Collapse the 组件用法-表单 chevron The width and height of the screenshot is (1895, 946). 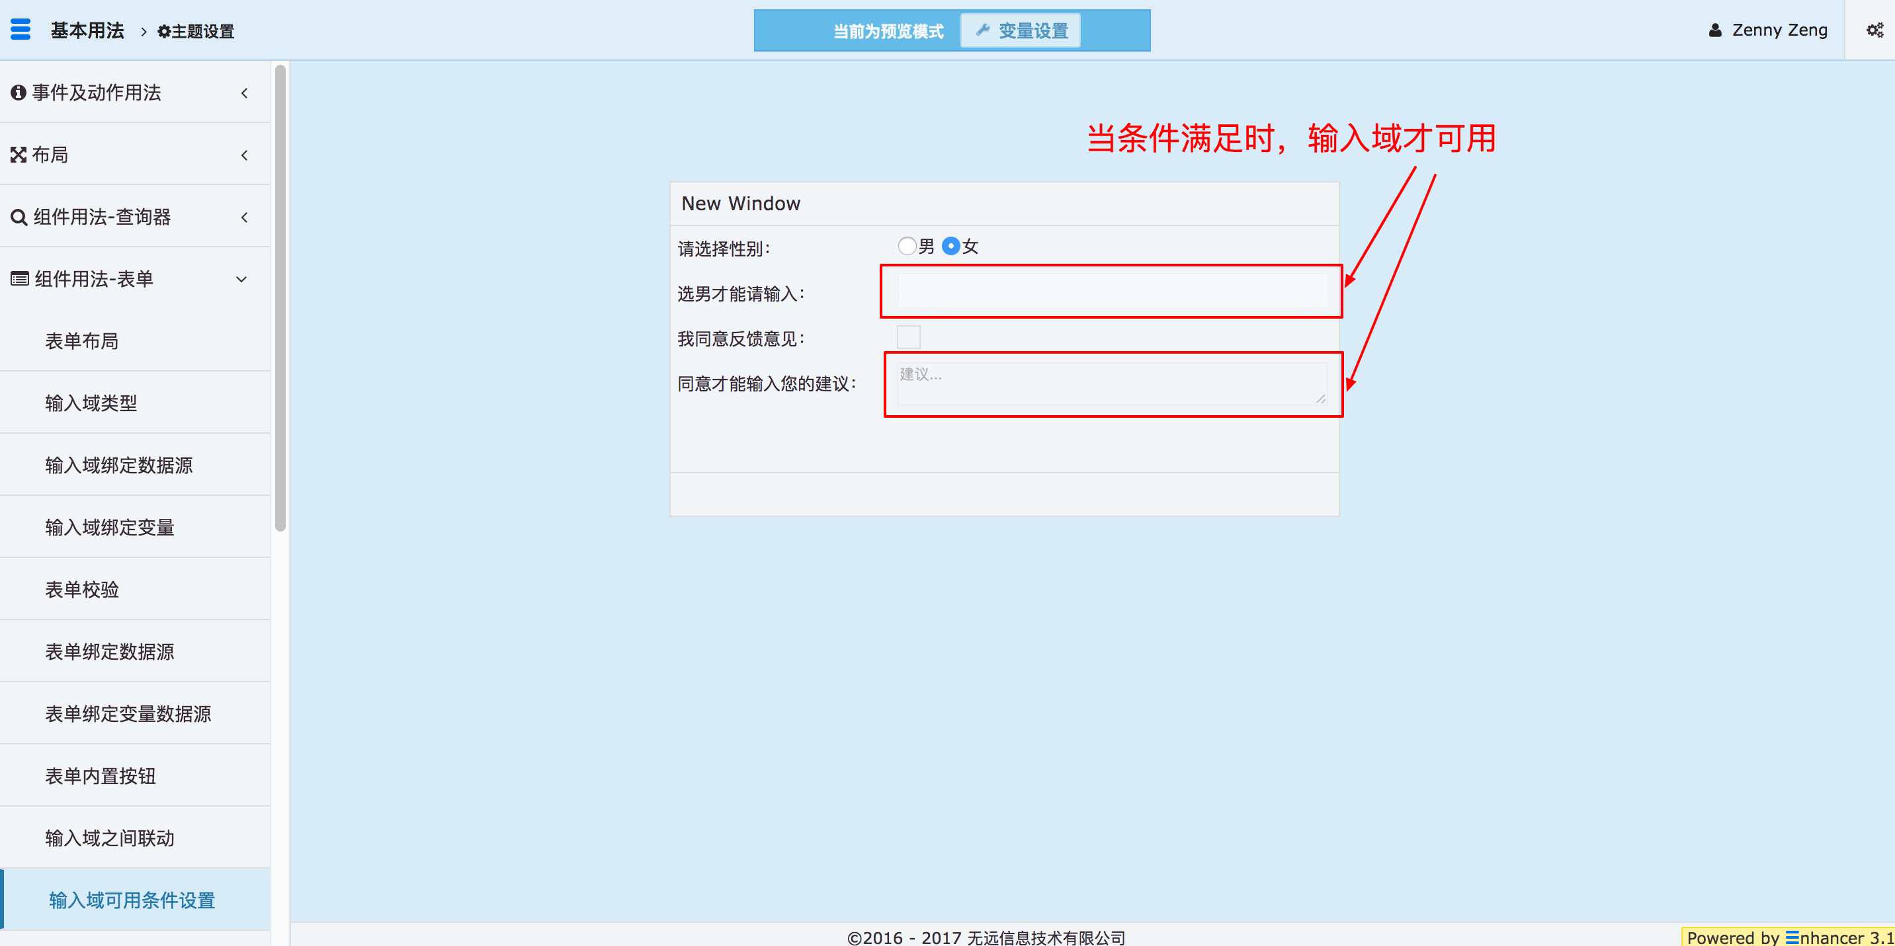point(241,280)
